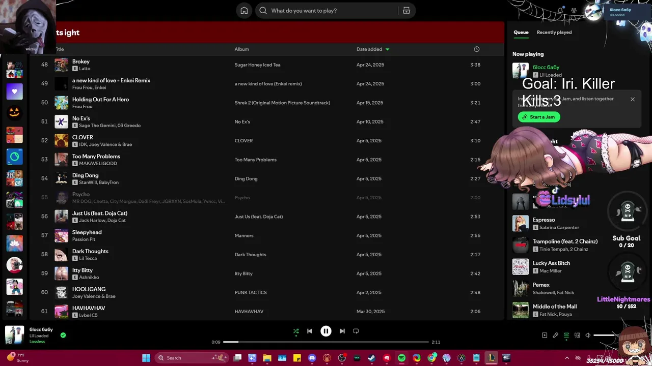Open the Browse icon in search bar
The image size is (652, 366).
(406, 11)
